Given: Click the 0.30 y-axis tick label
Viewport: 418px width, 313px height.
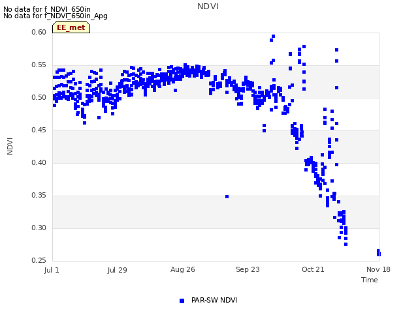Looking at the screenshot, I should coord(39,228).
